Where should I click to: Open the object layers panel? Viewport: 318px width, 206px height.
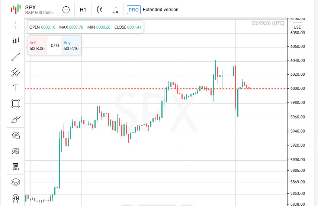click(16, 182)
